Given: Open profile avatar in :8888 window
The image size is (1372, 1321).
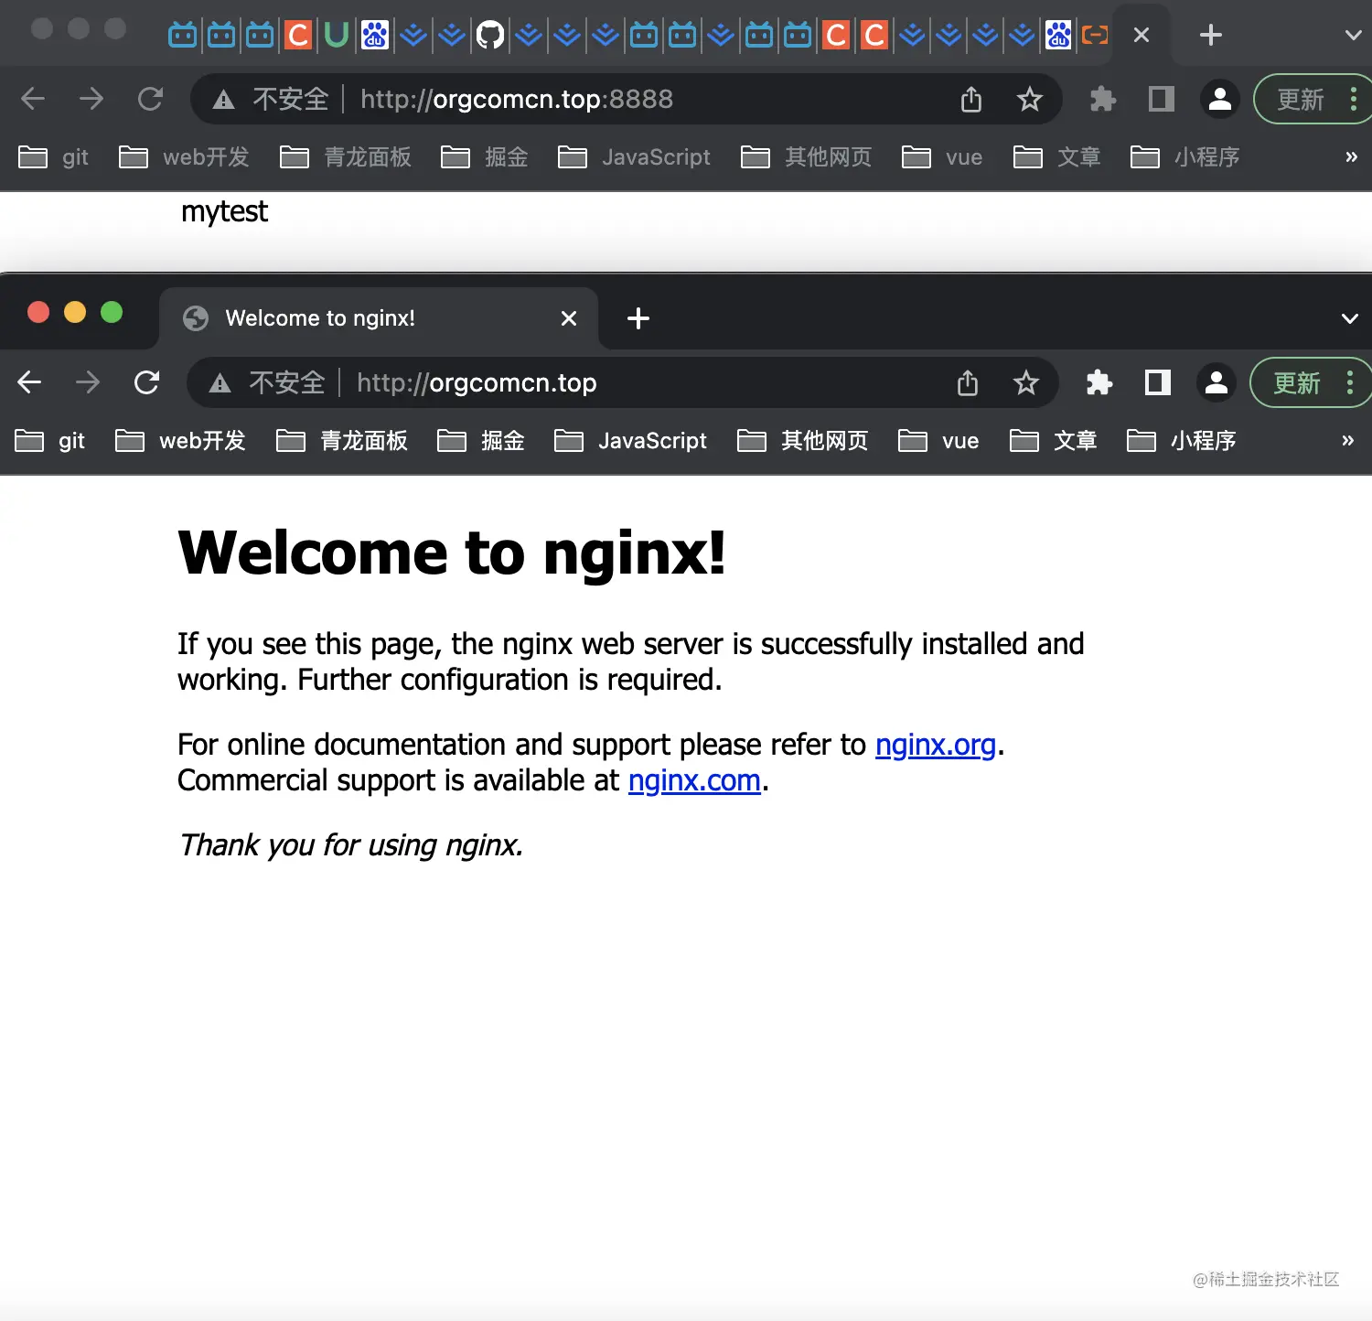Looking at the screenshot, I should coord(1220,99).
